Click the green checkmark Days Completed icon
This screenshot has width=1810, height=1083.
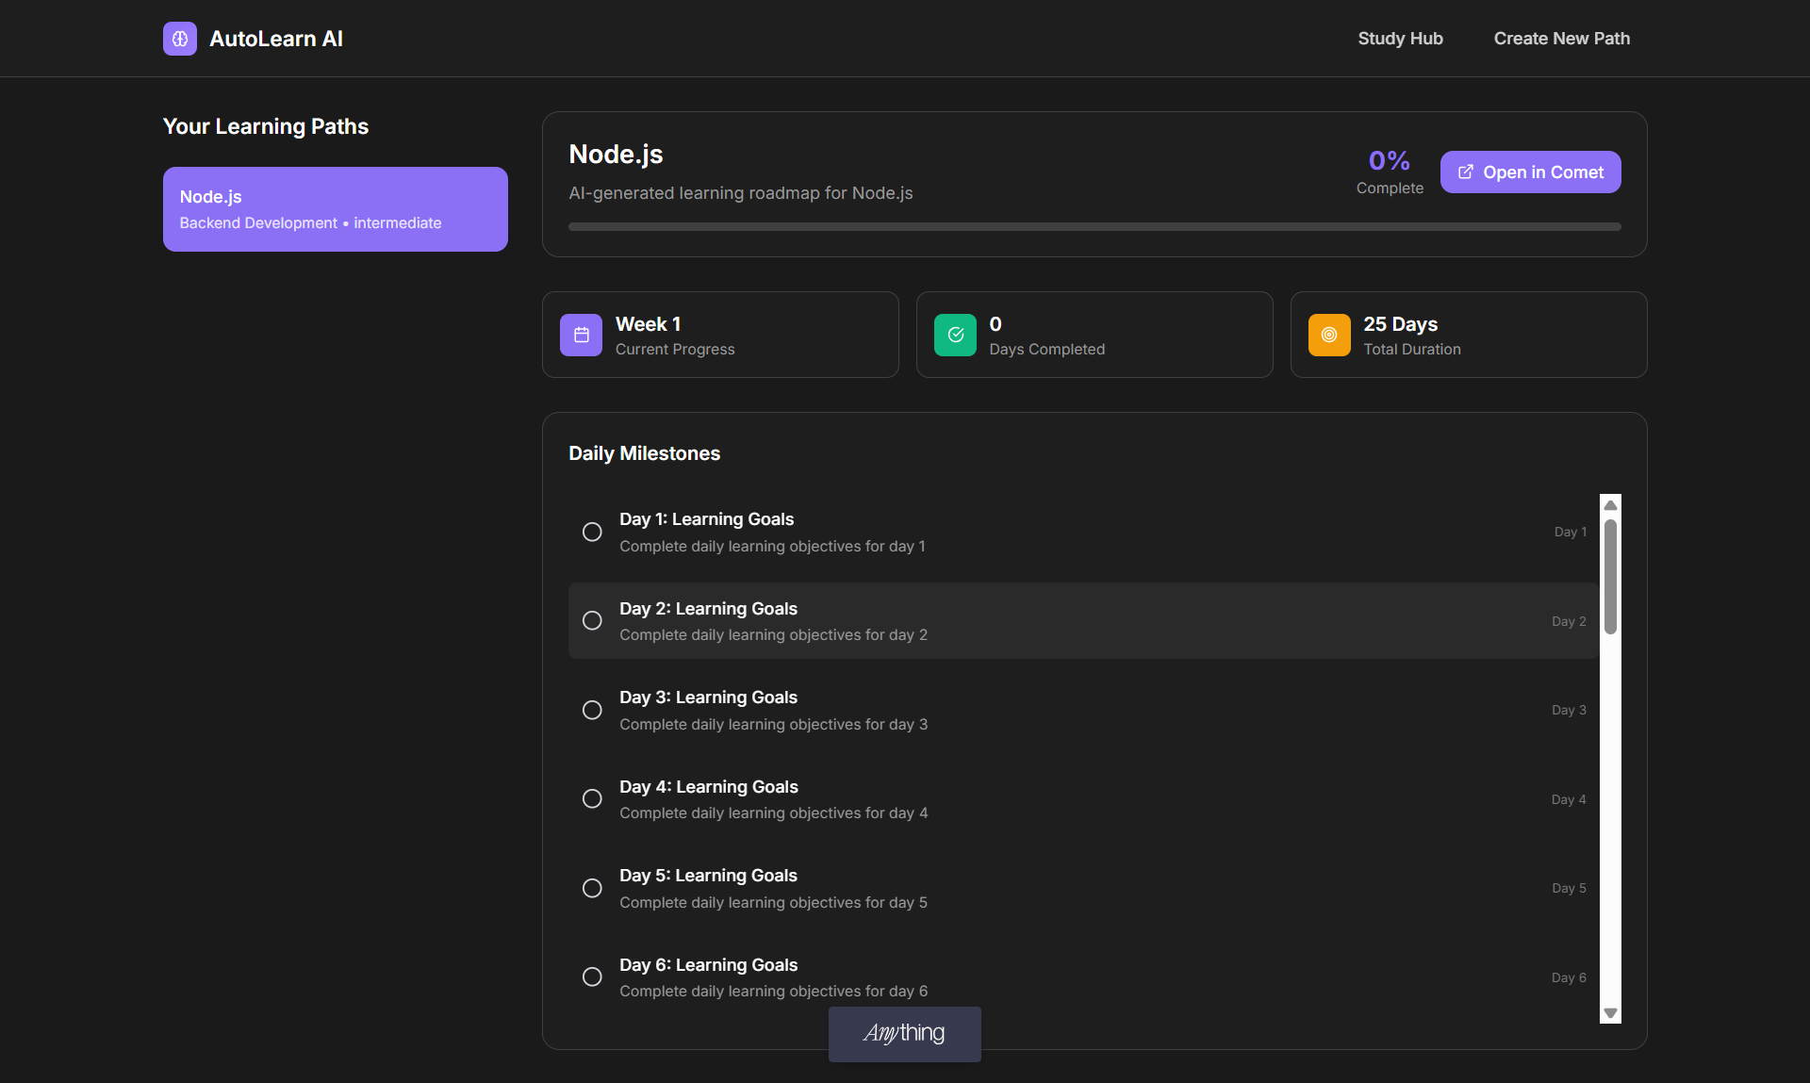click(x=955, y=335)
